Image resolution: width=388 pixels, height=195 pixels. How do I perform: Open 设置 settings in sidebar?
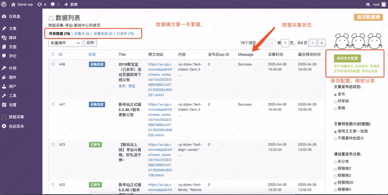pos(13,105)
